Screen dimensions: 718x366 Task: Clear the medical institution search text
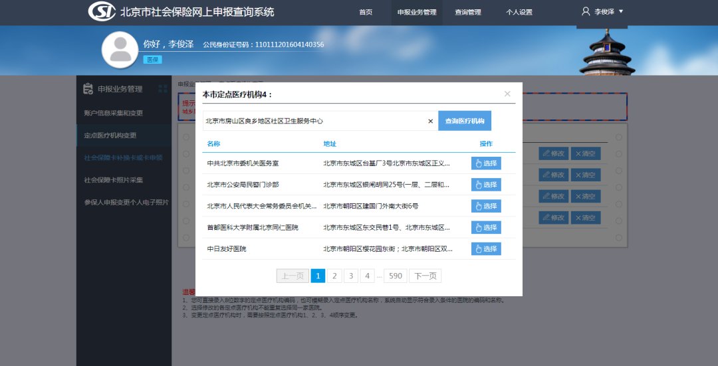point(430,121)
